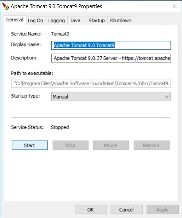Click the Tomcat feather icon in title bar

click(6, 6)
